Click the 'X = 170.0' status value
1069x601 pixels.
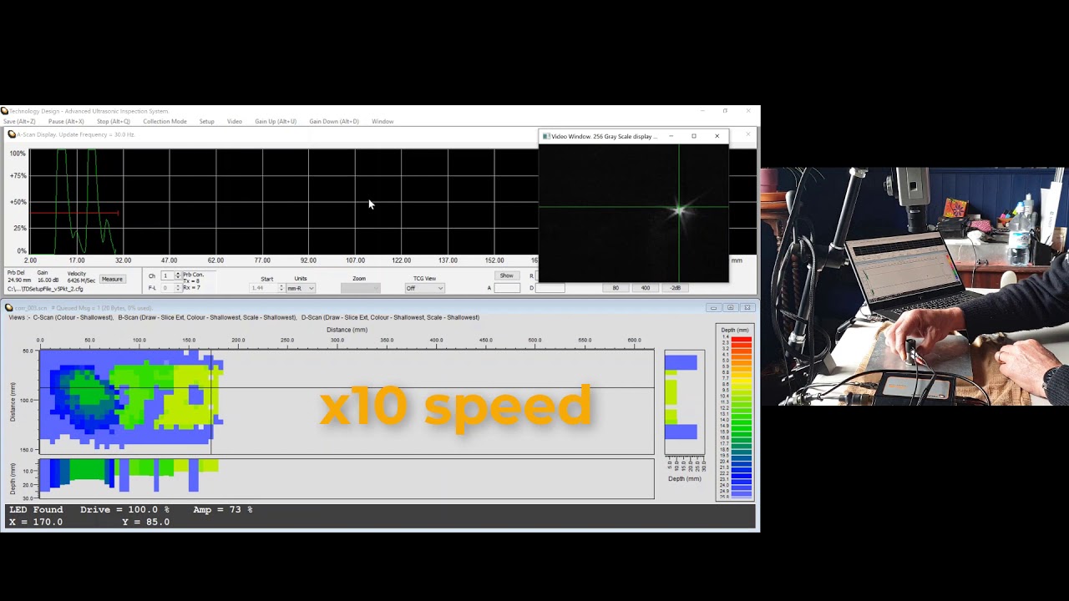pos(36,522)
